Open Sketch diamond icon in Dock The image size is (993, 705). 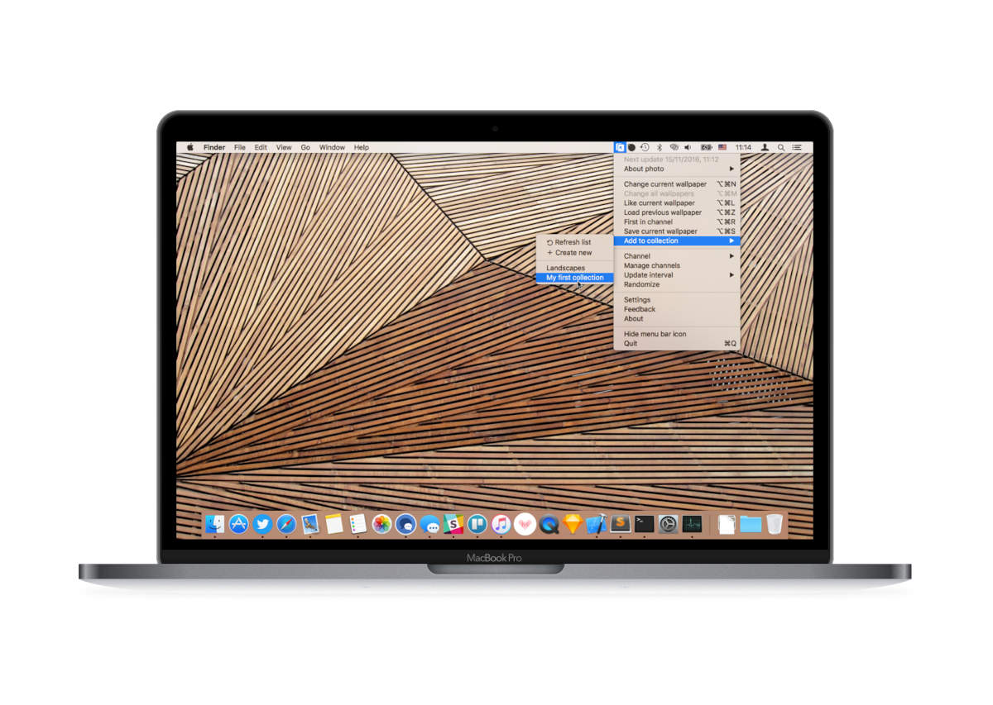click(573, 524)
